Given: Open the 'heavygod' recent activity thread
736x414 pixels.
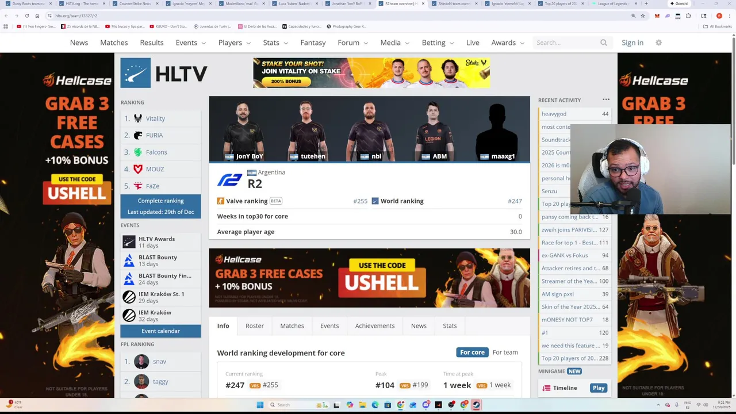Looking at the screenshot, I should coord(575,114).
